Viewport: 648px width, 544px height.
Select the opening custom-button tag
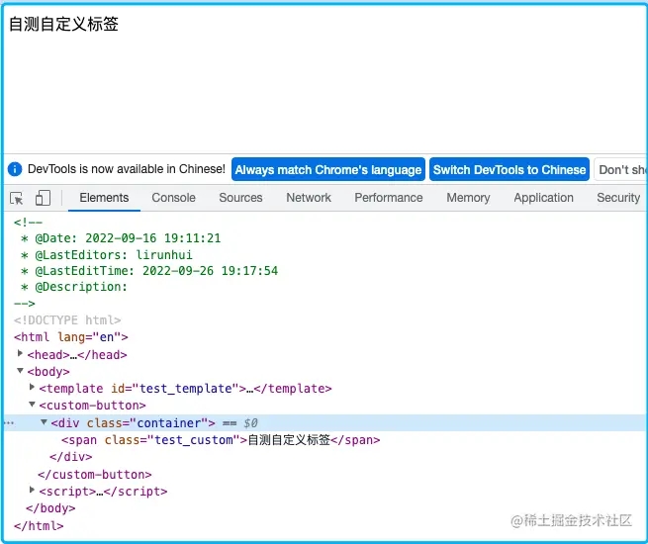pos(93,406)
